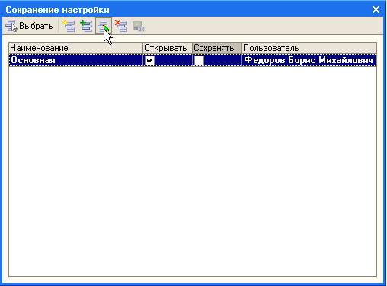
Task: Select the Основная name cell
Action: 75,60
